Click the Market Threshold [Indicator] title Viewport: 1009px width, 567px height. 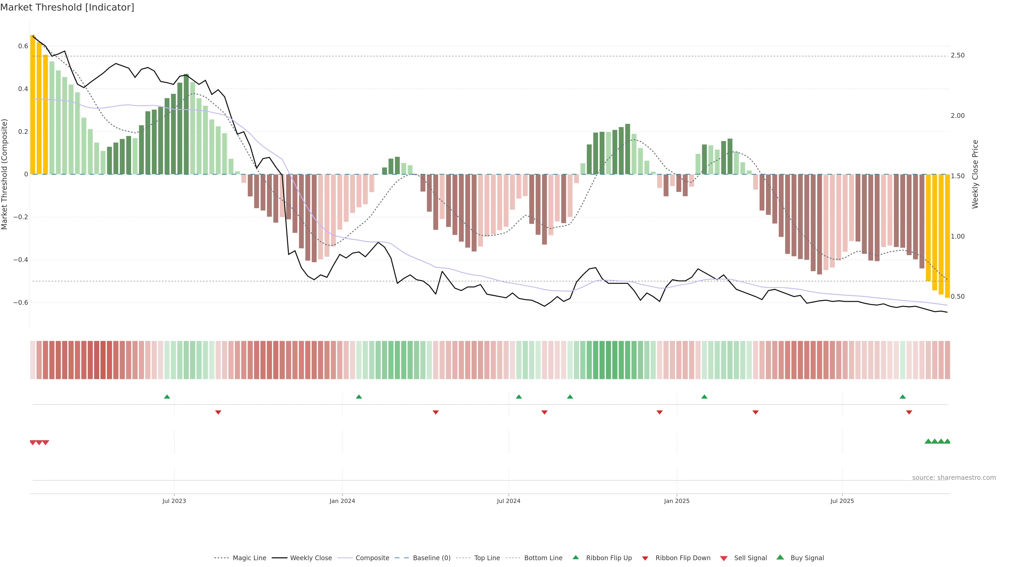click(67, 7)
